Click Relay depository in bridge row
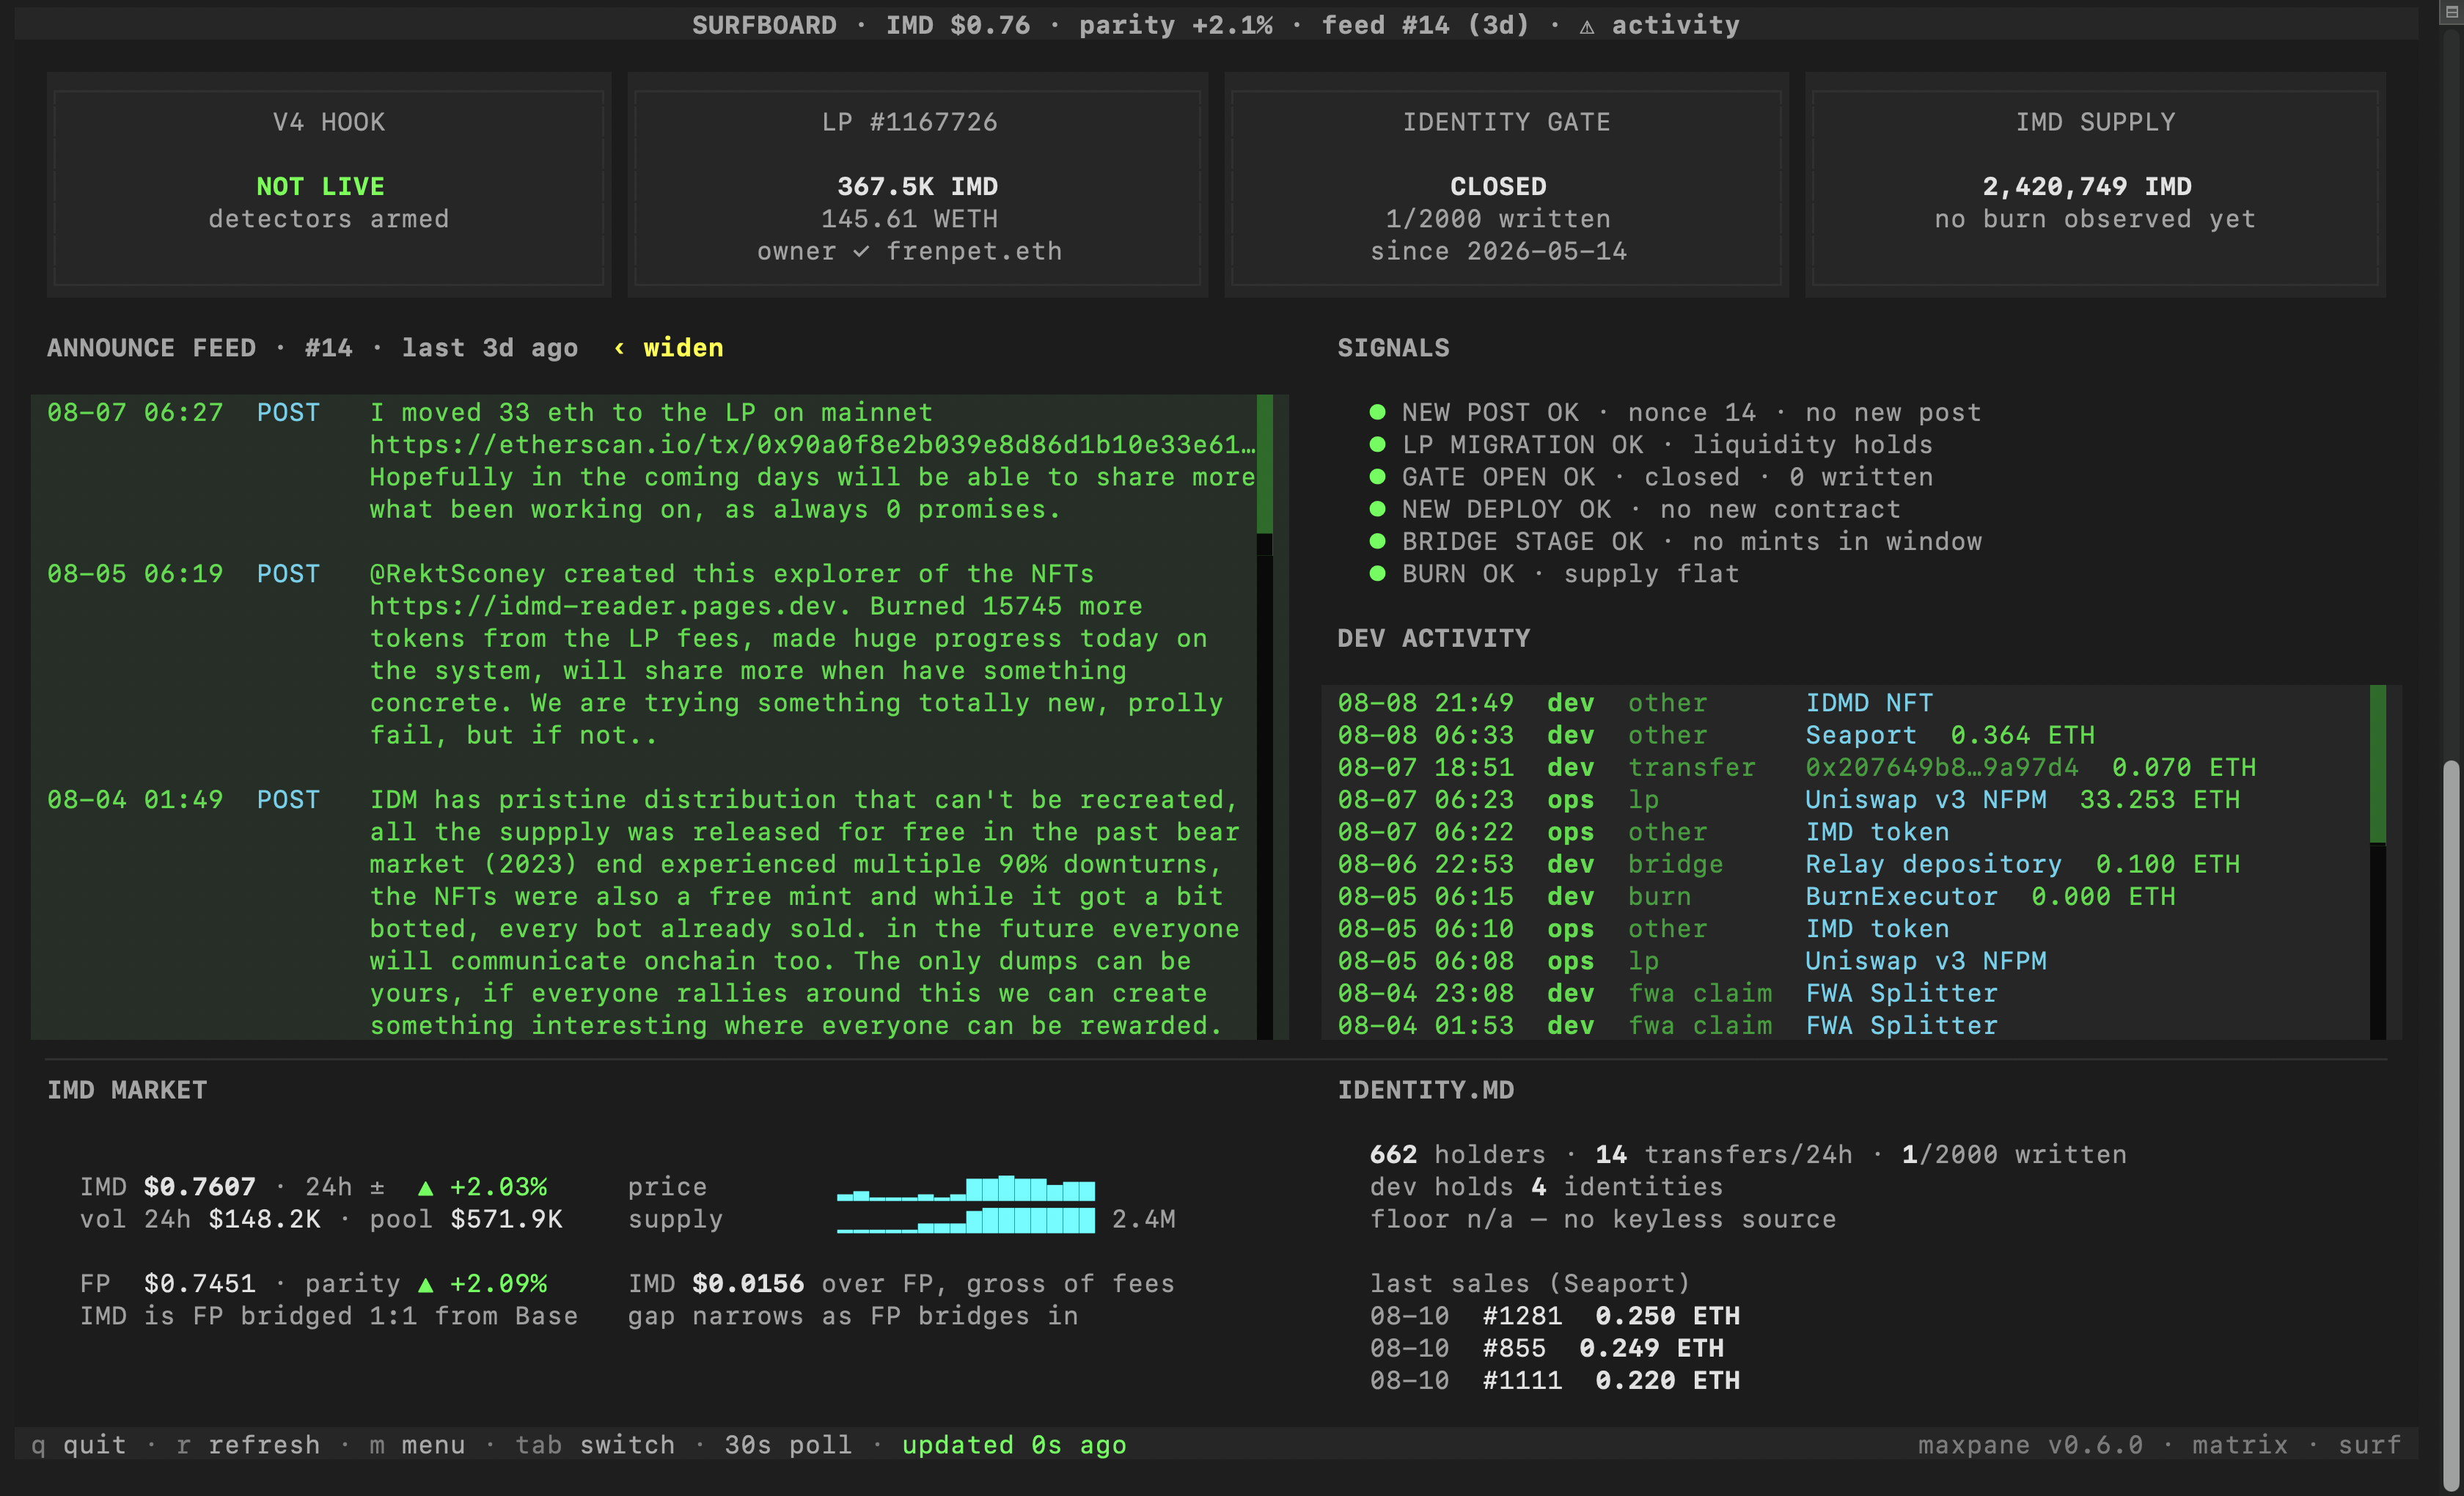This screenshot has height=1496, width=2464. (x=1934, y=864)
